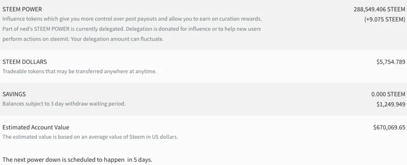Click the STEEM POWER heading
The height and width of the screenshot is (165, 407).
(22, 9)
